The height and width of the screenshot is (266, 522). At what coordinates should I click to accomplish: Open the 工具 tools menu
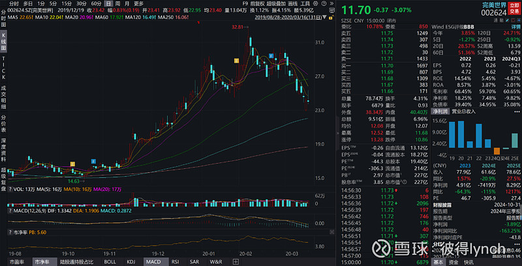click(x=305, y=4)
